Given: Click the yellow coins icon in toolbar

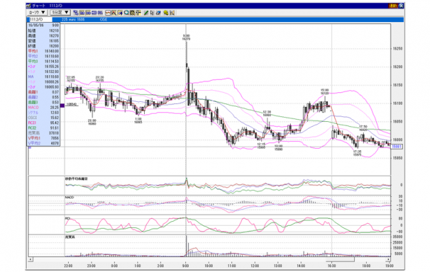Looking at the screenshot, I should (165, 12).
